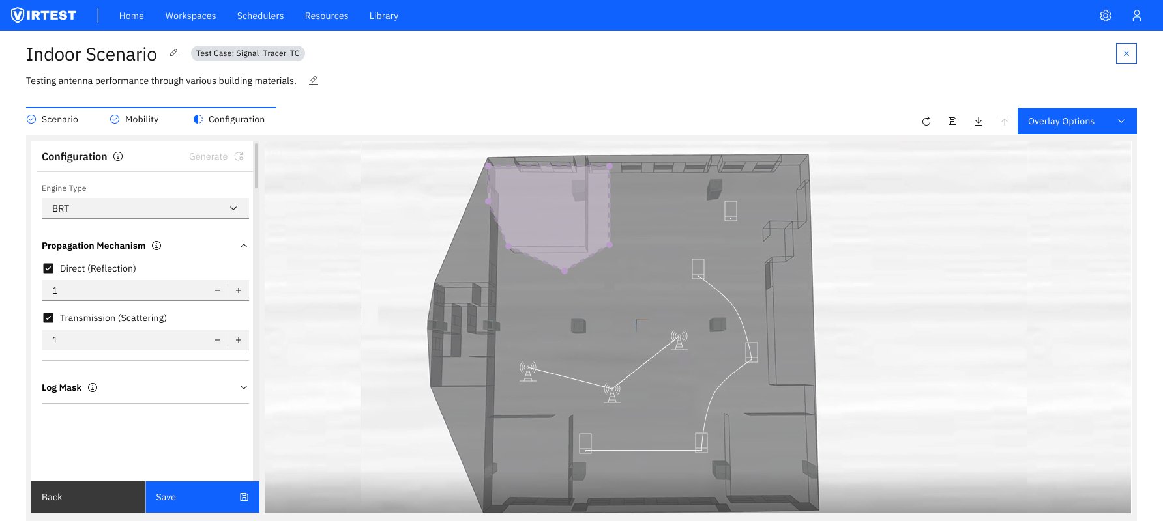The image size is (1163, 521).
Task: Edit the scenario description pencil icon
Action: pos(314,81)
